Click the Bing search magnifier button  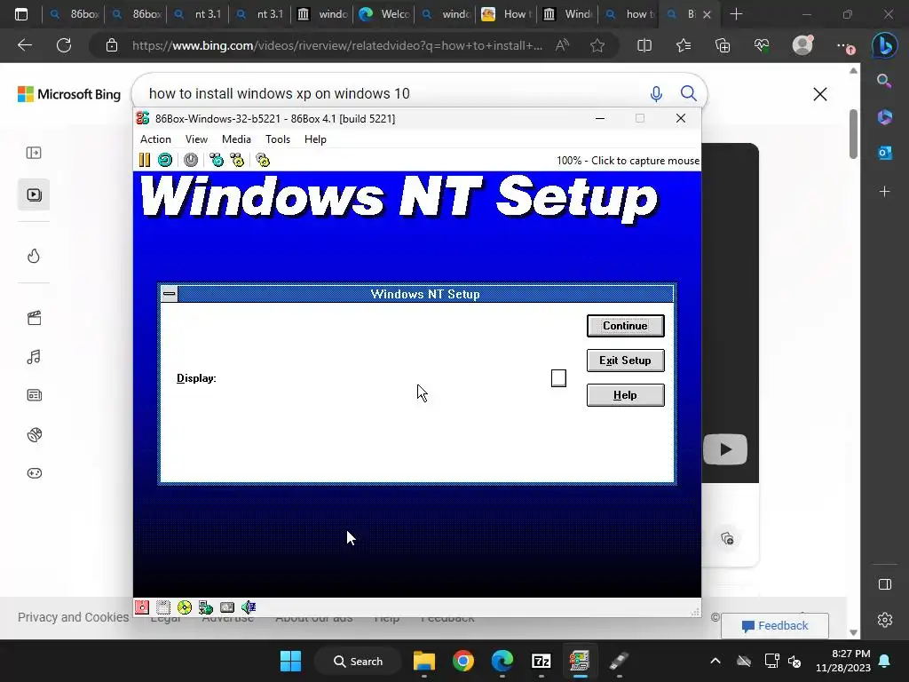pyautogui.click(x=689, y=93)
